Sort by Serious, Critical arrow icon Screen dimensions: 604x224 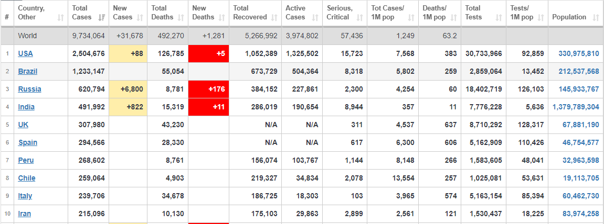click(360, 17)
